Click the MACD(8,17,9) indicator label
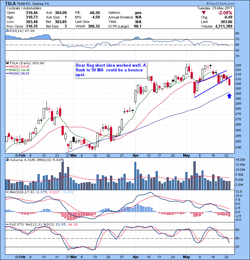Image resolution: width=250 pixels, height=260 pixels. [x=22, y=192]
